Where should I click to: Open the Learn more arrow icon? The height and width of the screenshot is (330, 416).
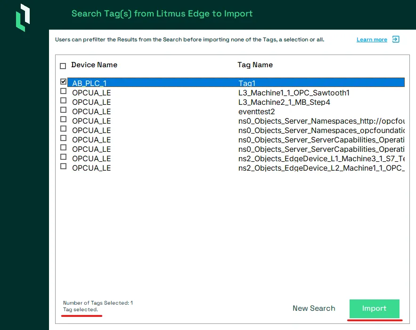click(396, 39)
